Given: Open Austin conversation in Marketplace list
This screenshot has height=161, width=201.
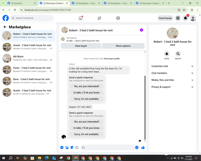Looking at the screenshot, I should pos(28,92).
